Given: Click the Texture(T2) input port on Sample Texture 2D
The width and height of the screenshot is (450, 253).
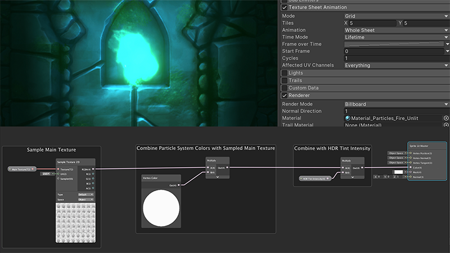Looking at the screenshot, I should point(58,169).
